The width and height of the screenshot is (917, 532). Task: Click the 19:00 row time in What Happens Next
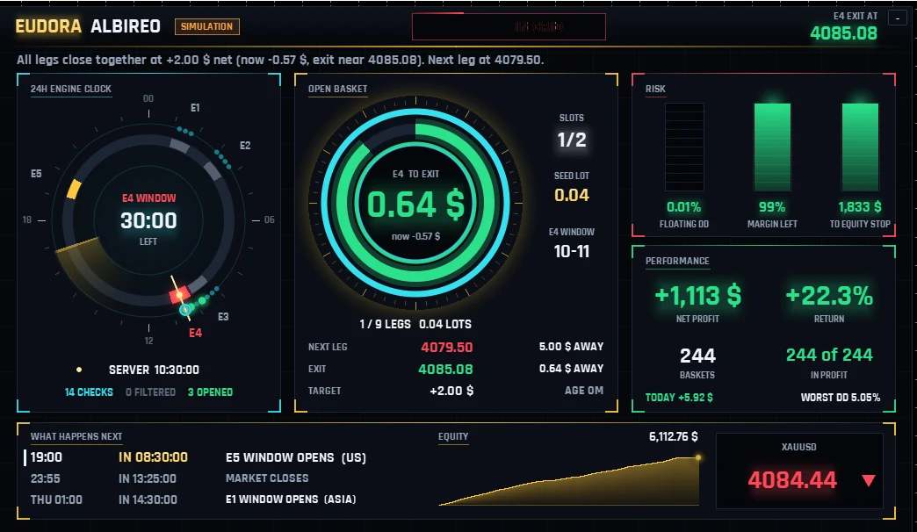click(x=47, y=457)
